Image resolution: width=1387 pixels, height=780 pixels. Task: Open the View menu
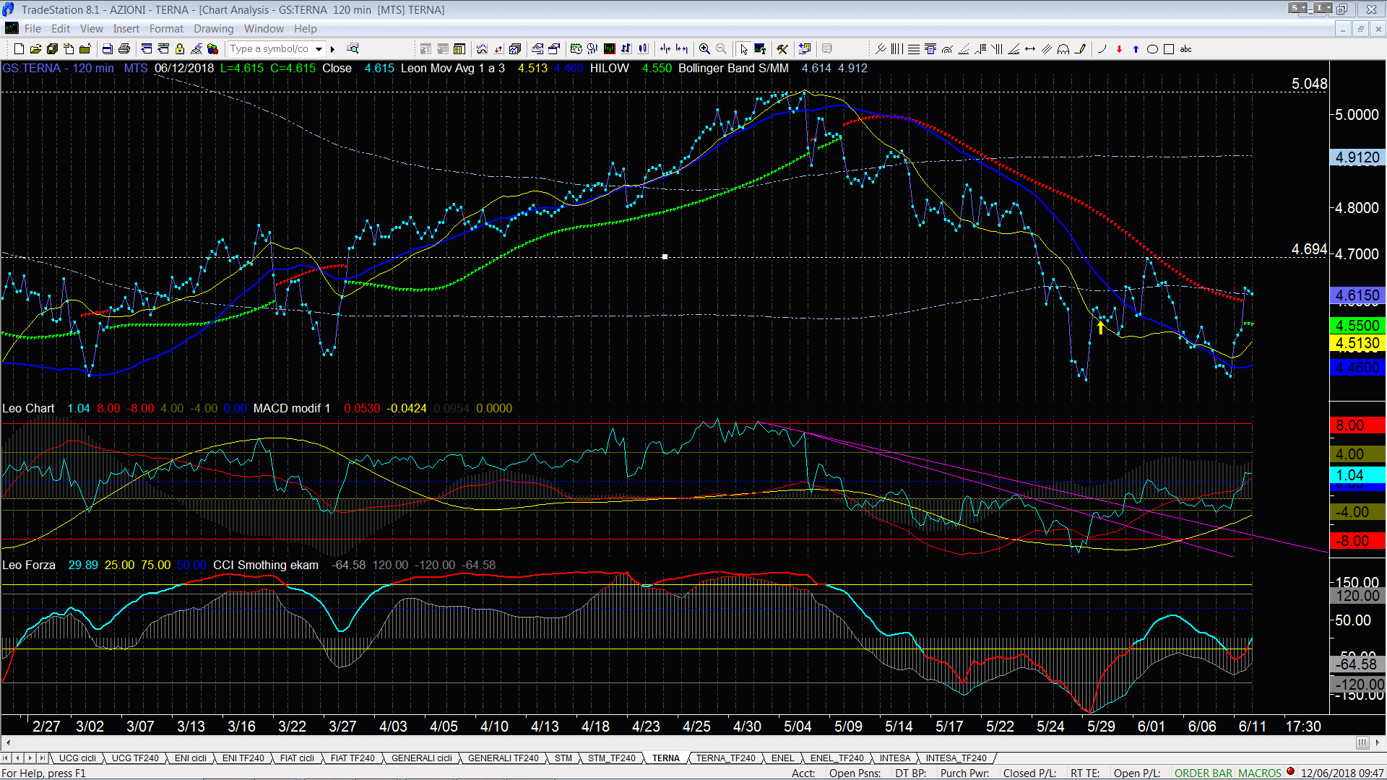pos(91,29)
